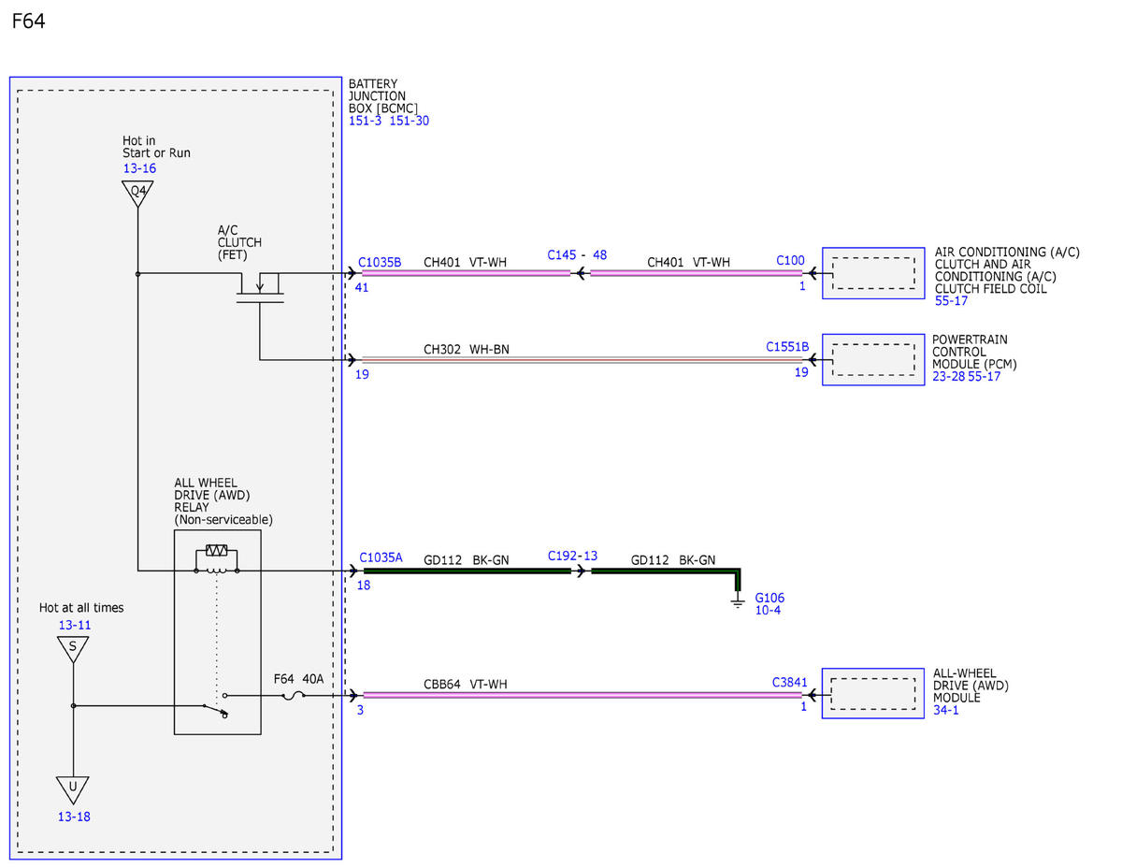Select the F64 40A fuse symbol
Image resolution: width=1122 pixels, height=867 pixels.
pyautogui.click(x=295, y=696)
